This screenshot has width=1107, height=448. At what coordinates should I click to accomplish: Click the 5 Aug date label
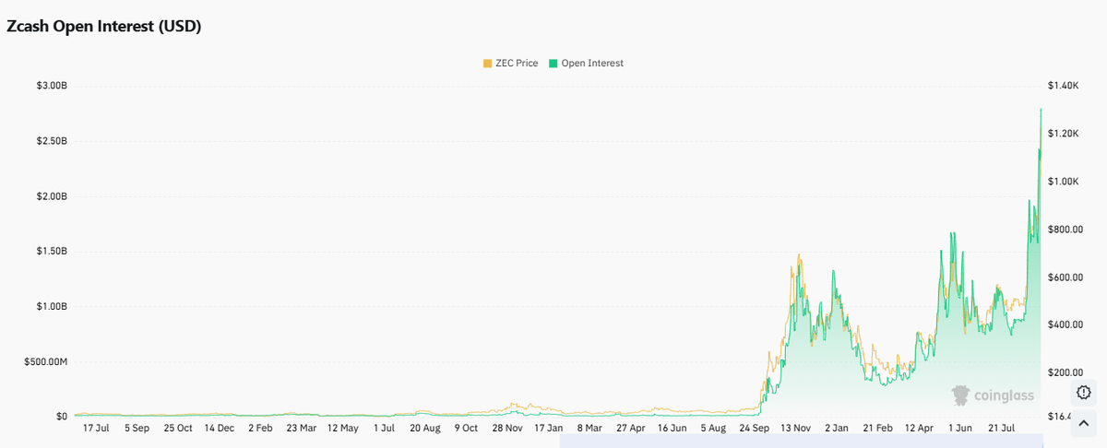point(713,429)
